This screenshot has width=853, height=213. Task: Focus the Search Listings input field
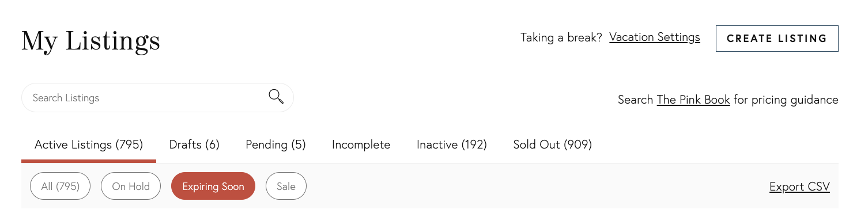tap(157, 98)
